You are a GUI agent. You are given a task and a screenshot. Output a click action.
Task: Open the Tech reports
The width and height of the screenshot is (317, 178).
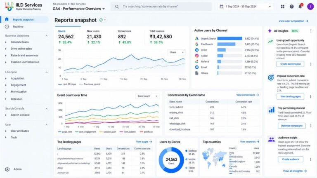pyautogui.click(x=14, y=138)
